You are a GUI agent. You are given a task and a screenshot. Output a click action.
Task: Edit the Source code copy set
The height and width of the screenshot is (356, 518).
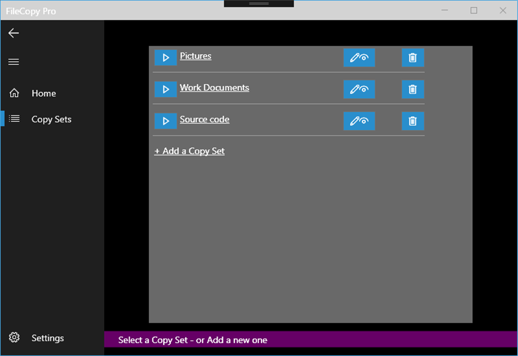click(x=359, y=121)
